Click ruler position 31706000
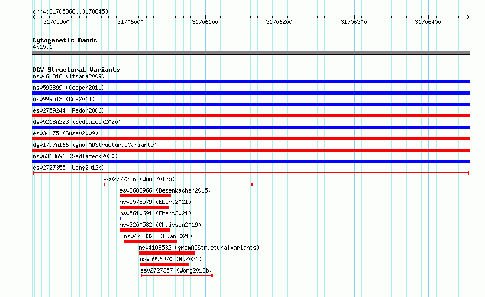This screenshot has height=297, width=485. click(x=131, y=22)
